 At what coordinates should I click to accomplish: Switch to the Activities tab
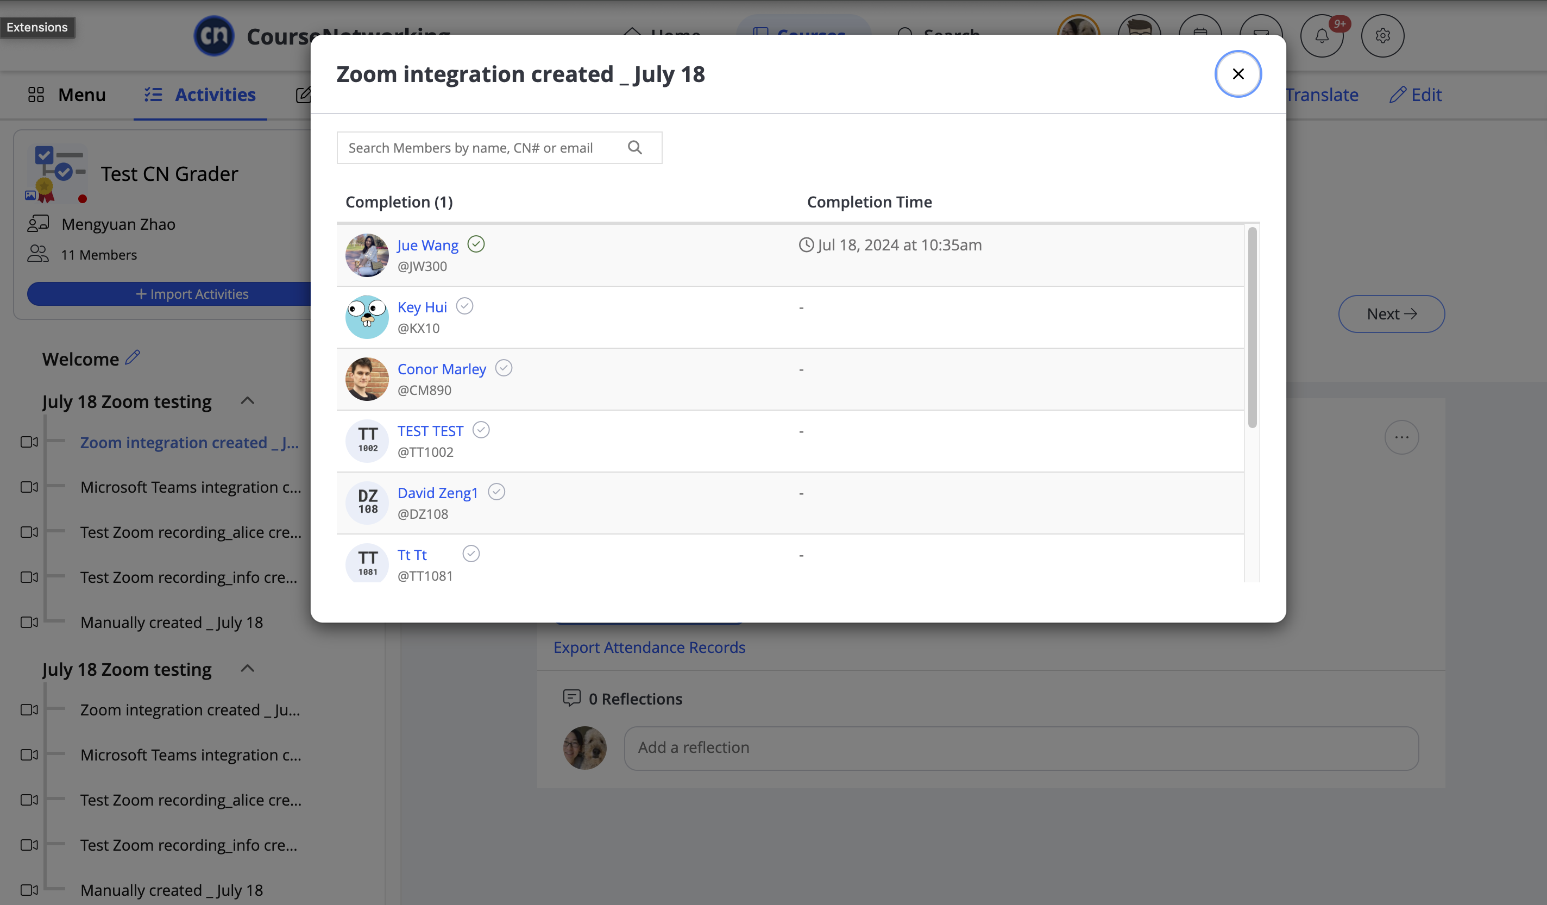(x=200, y=95)
